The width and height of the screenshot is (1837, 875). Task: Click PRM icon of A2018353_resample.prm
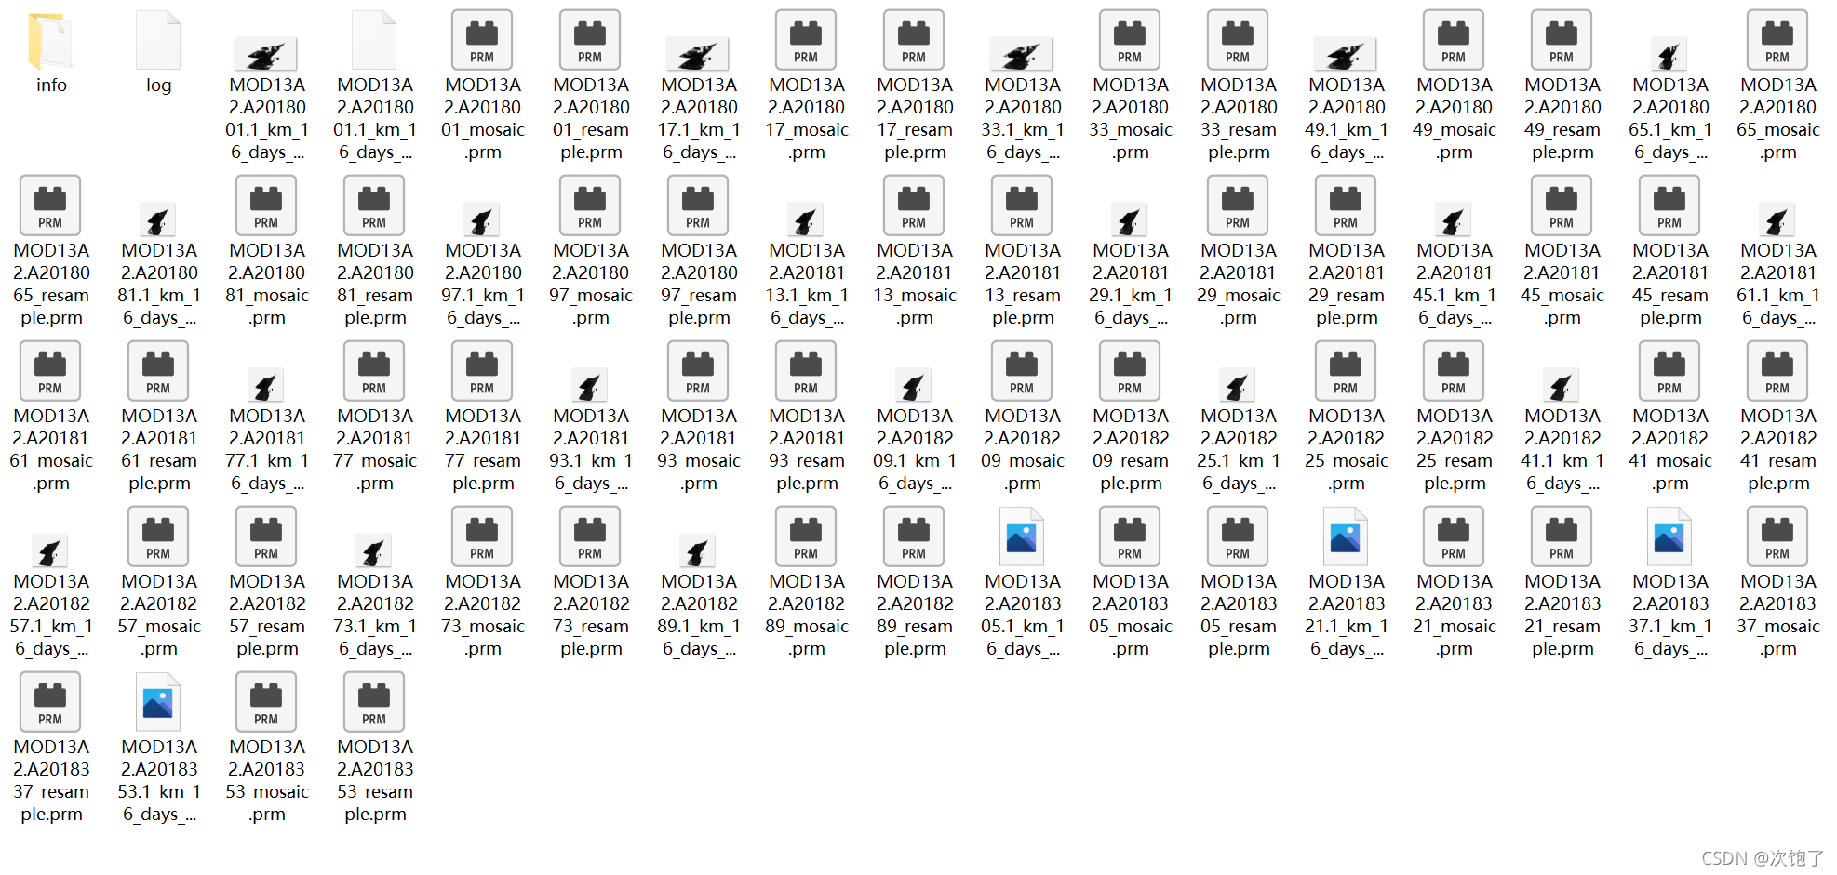374,702
